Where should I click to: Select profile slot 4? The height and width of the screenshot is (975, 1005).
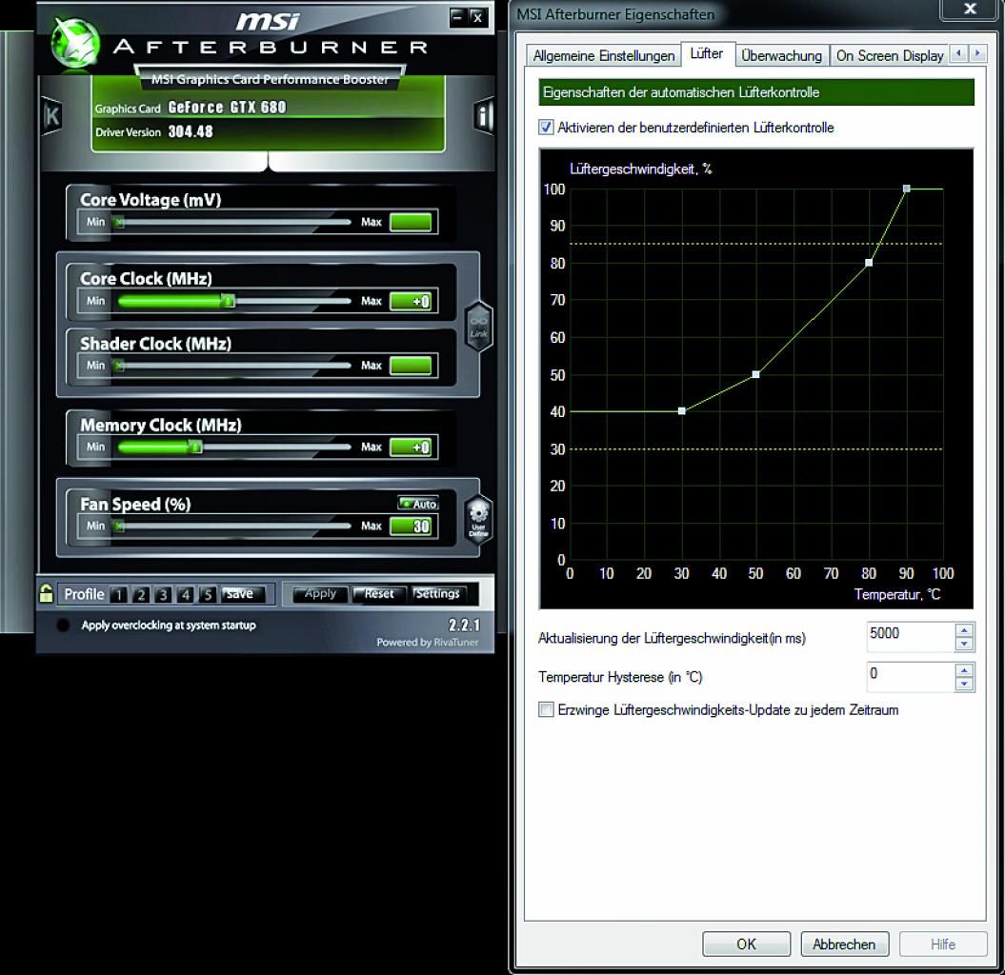(186, 594)
